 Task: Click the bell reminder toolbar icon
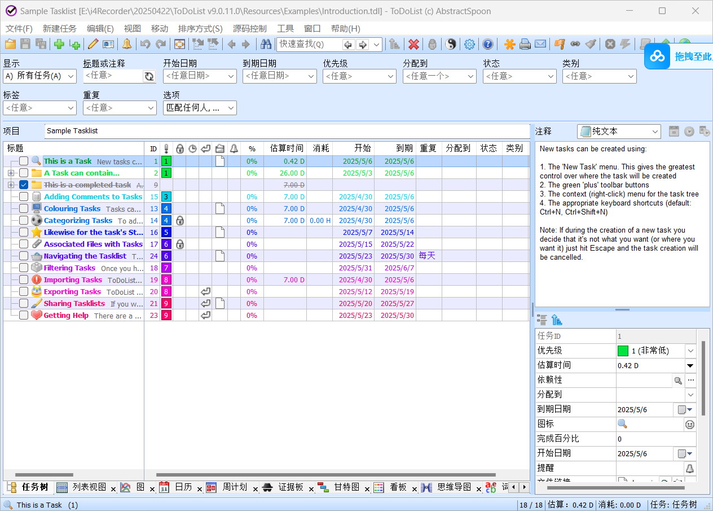point(126,44)
